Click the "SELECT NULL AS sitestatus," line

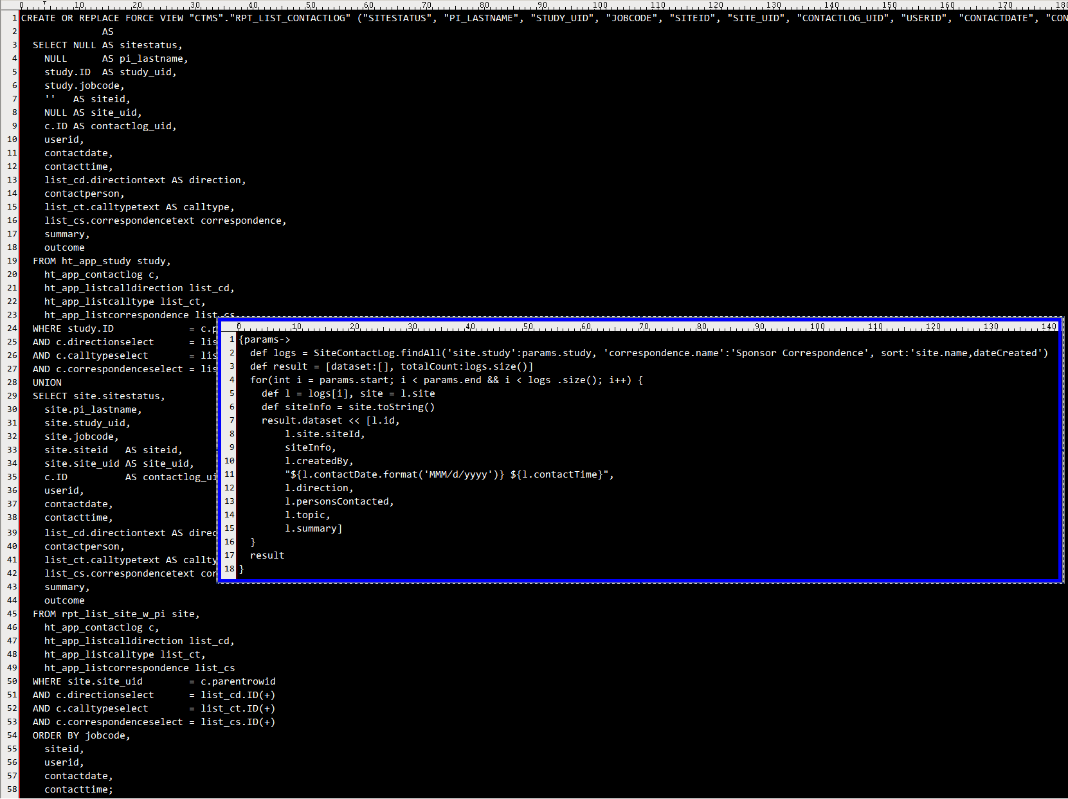click(x=107, y=45)
